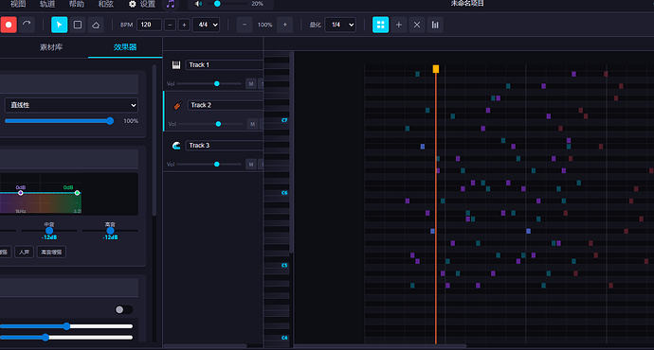The image size is (654, 350).
Task: Select the eraser tool
Action: point(96,25)
